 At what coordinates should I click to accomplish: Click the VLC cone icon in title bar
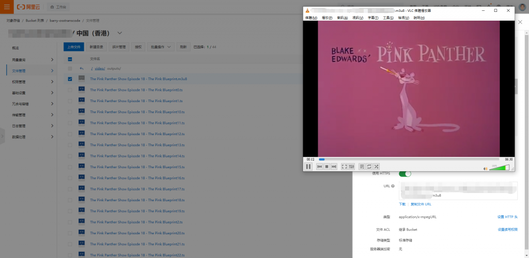(x=307, y=10)
